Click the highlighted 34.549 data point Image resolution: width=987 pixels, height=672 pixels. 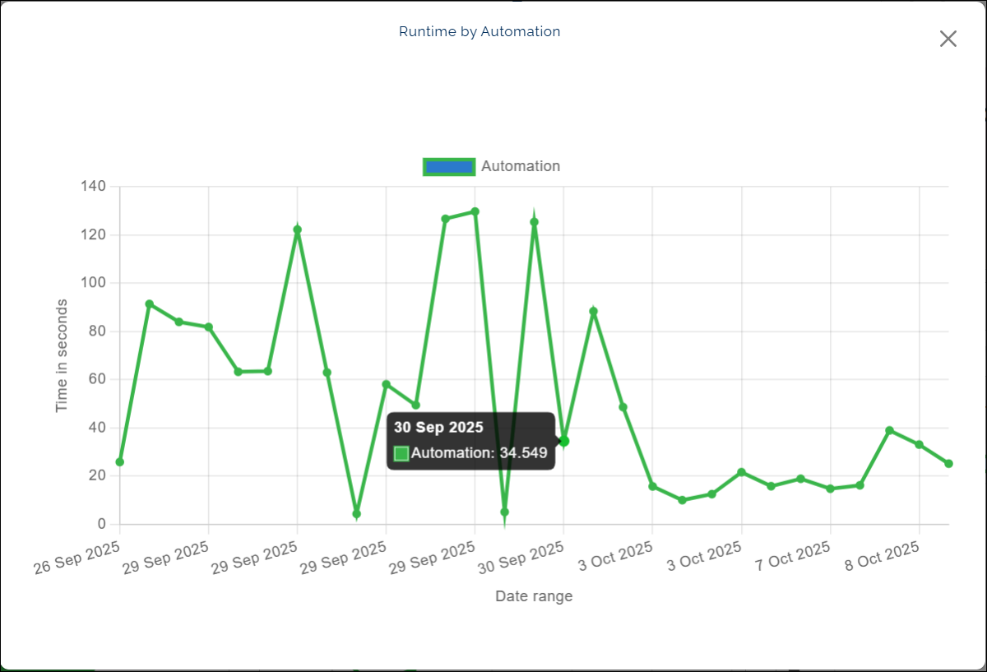[x=563, y=441]
